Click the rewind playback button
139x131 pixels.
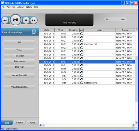(x=5, y=20)
